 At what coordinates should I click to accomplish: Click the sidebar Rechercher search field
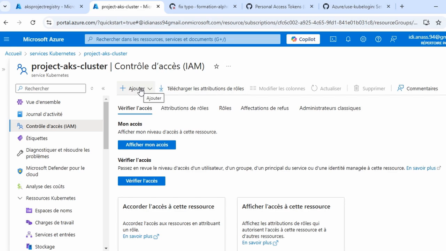51,88
